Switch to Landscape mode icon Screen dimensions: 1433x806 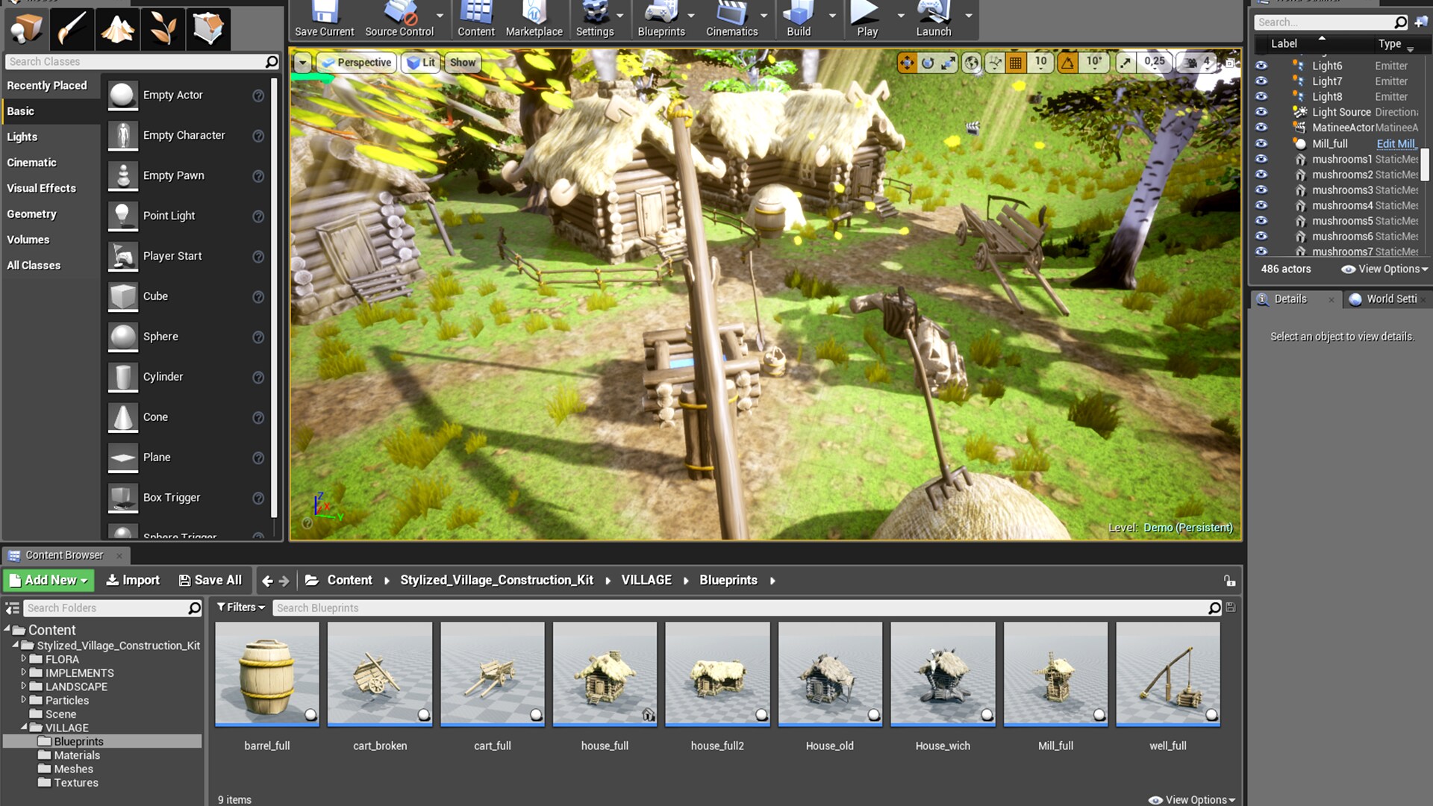pos(117,29)
